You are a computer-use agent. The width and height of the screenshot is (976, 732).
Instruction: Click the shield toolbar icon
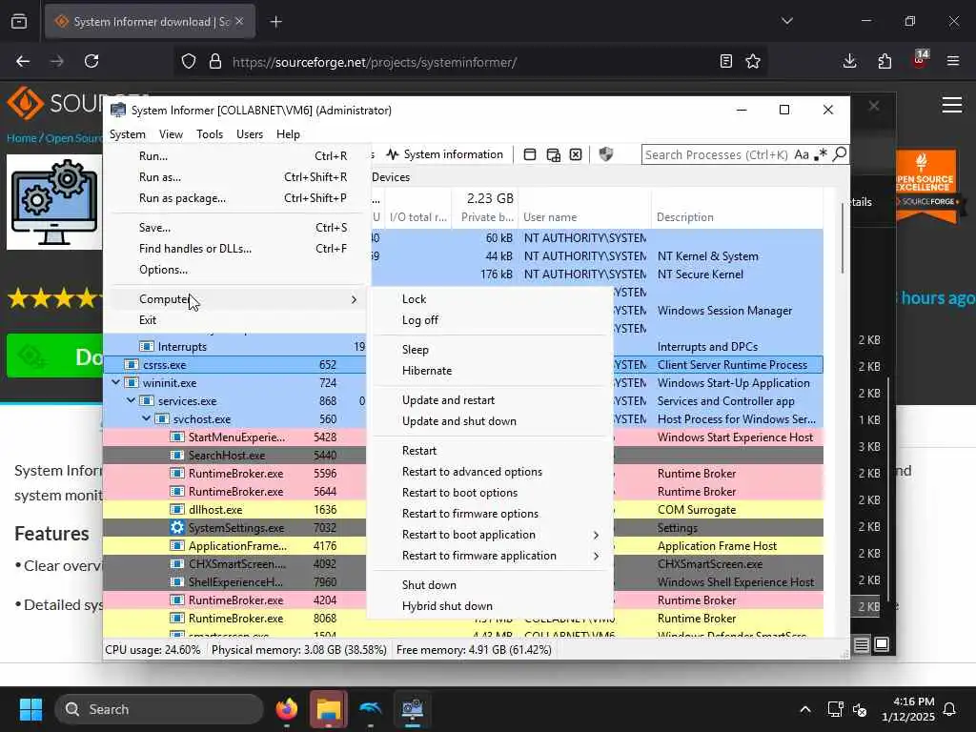coord(605,154)
